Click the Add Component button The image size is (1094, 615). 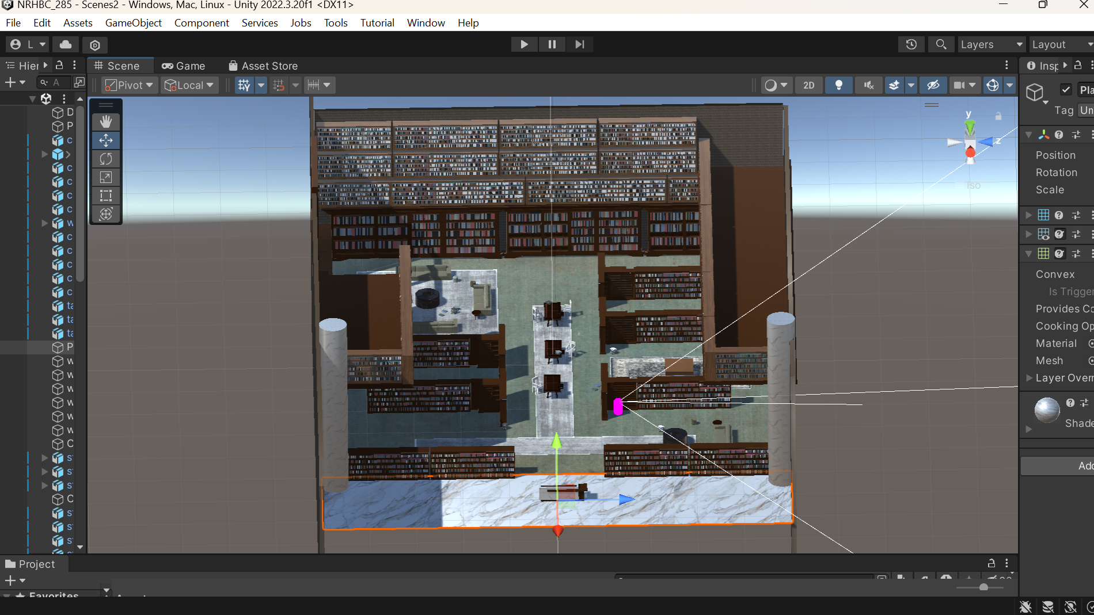[x=1058, y=466]
